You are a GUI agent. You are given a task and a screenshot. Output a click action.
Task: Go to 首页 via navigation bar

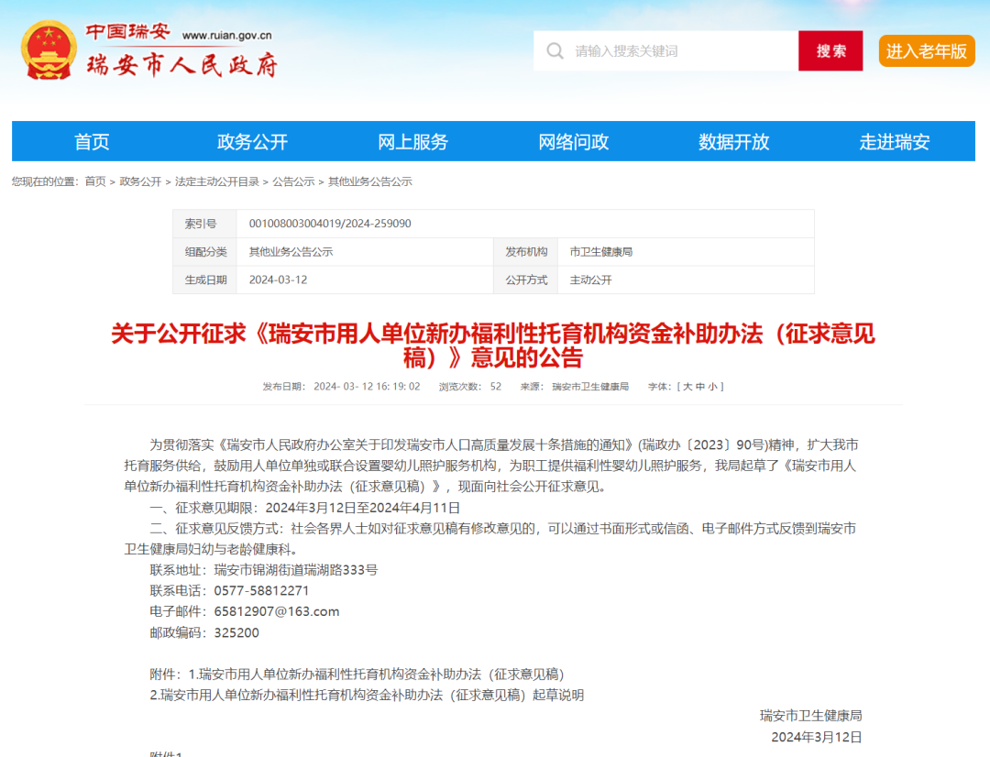pyautogui.click(x=91, y=141)
